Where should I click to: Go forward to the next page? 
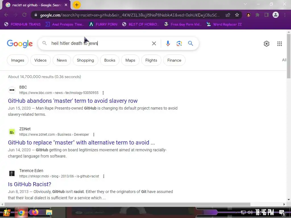[x=15, y=15]
